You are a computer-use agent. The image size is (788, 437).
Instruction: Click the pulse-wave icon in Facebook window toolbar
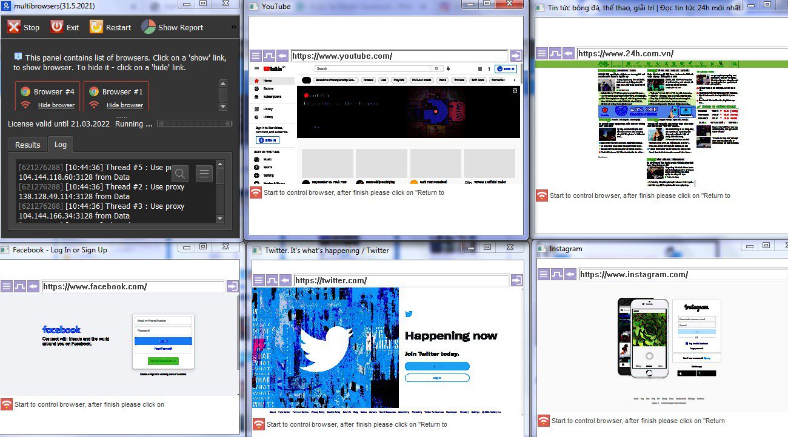pyautogui.click(x=20, y=286)
